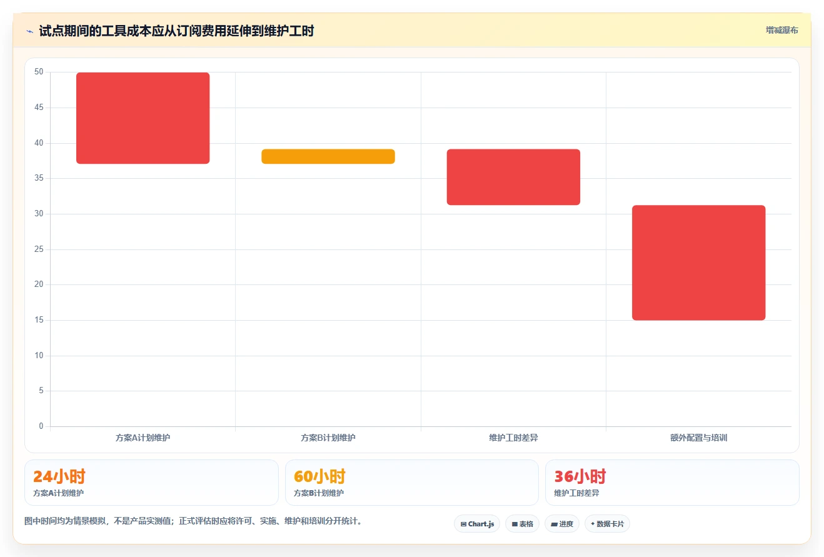This screenshot has height=557, width=824.
Task: Click y-axis value 5
Action: coord(41,391)
